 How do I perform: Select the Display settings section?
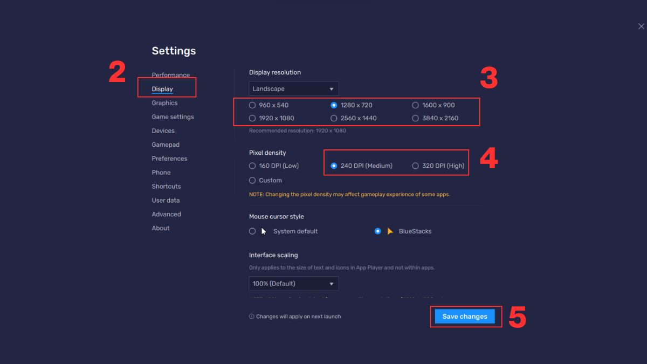[x=162, y=89]
